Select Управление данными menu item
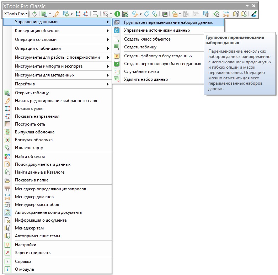Image resolution: width=278 pixels, height=275 pixels. 58,22
